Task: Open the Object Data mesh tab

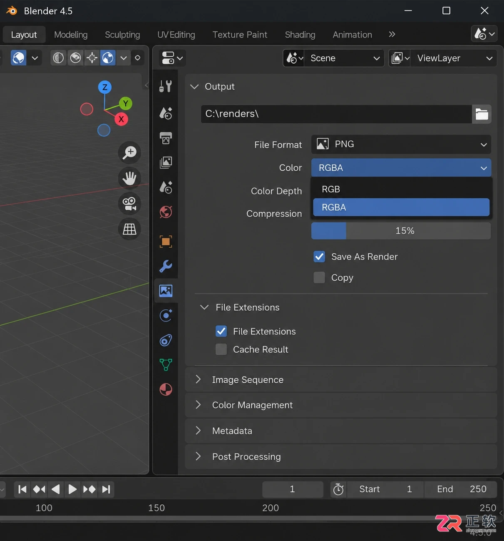Action: pyautogui.click(x=166, y=365)
